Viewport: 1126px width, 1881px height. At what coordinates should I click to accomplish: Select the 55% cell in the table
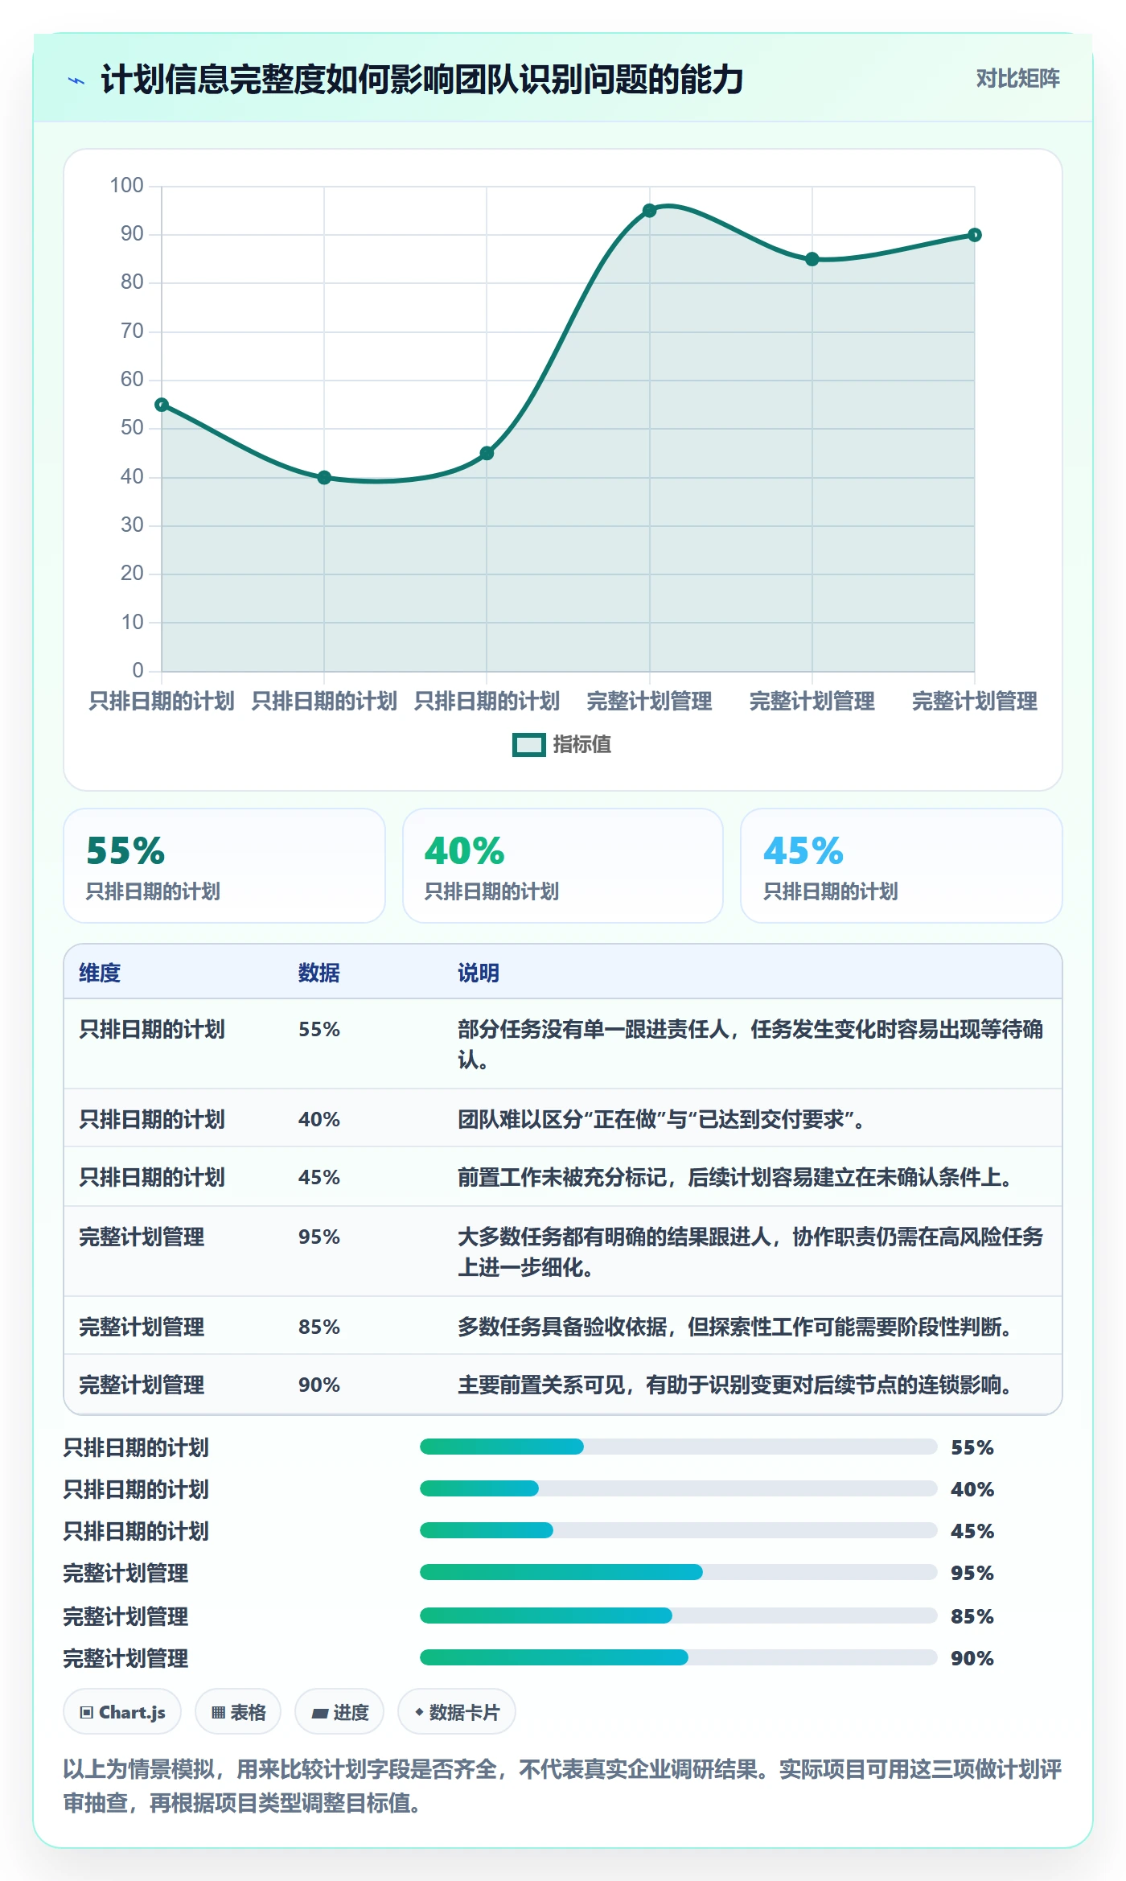(x=319, y=1029)
